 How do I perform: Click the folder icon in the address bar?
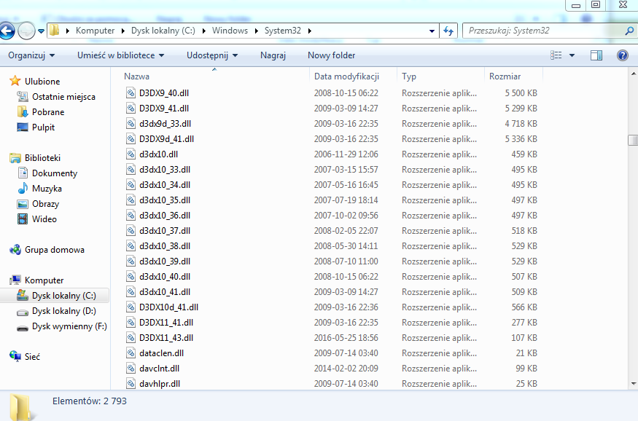[x=54, y=31]
